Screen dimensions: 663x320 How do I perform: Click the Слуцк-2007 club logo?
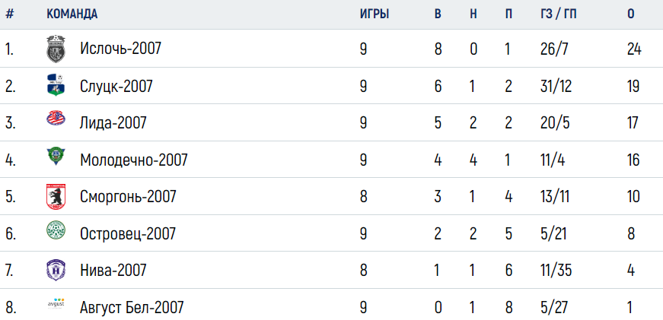click(x=56, y=85)
